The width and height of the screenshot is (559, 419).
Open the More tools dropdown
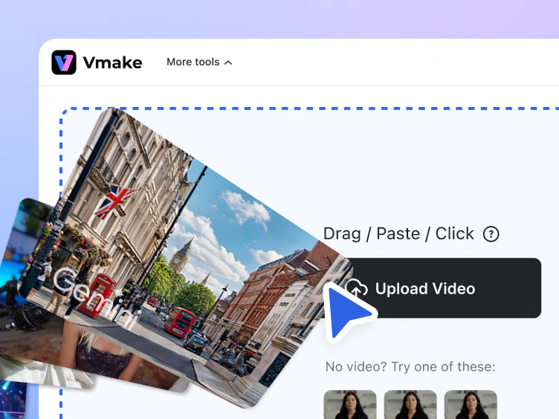pos(199,62)
